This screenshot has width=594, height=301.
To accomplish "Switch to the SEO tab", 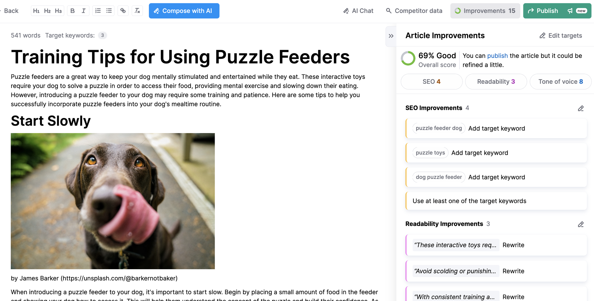I will click(x=431, y=82).
